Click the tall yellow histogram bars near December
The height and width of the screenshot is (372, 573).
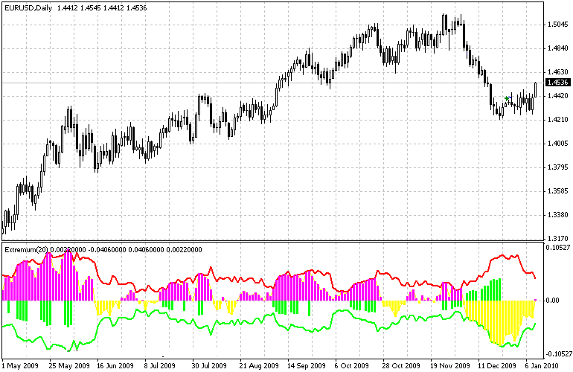click(501, 321)
